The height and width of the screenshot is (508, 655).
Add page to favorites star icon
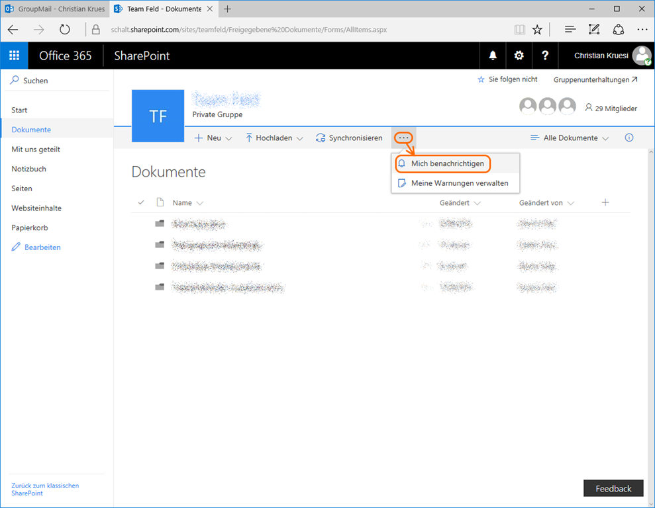(x=537, y=29)
